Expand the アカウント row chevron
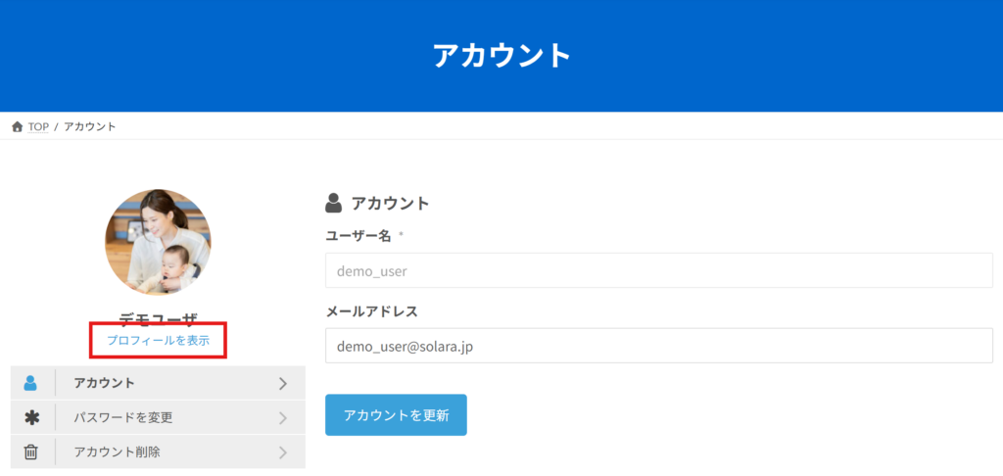1003x476 pixels. [x=283, y=383]
